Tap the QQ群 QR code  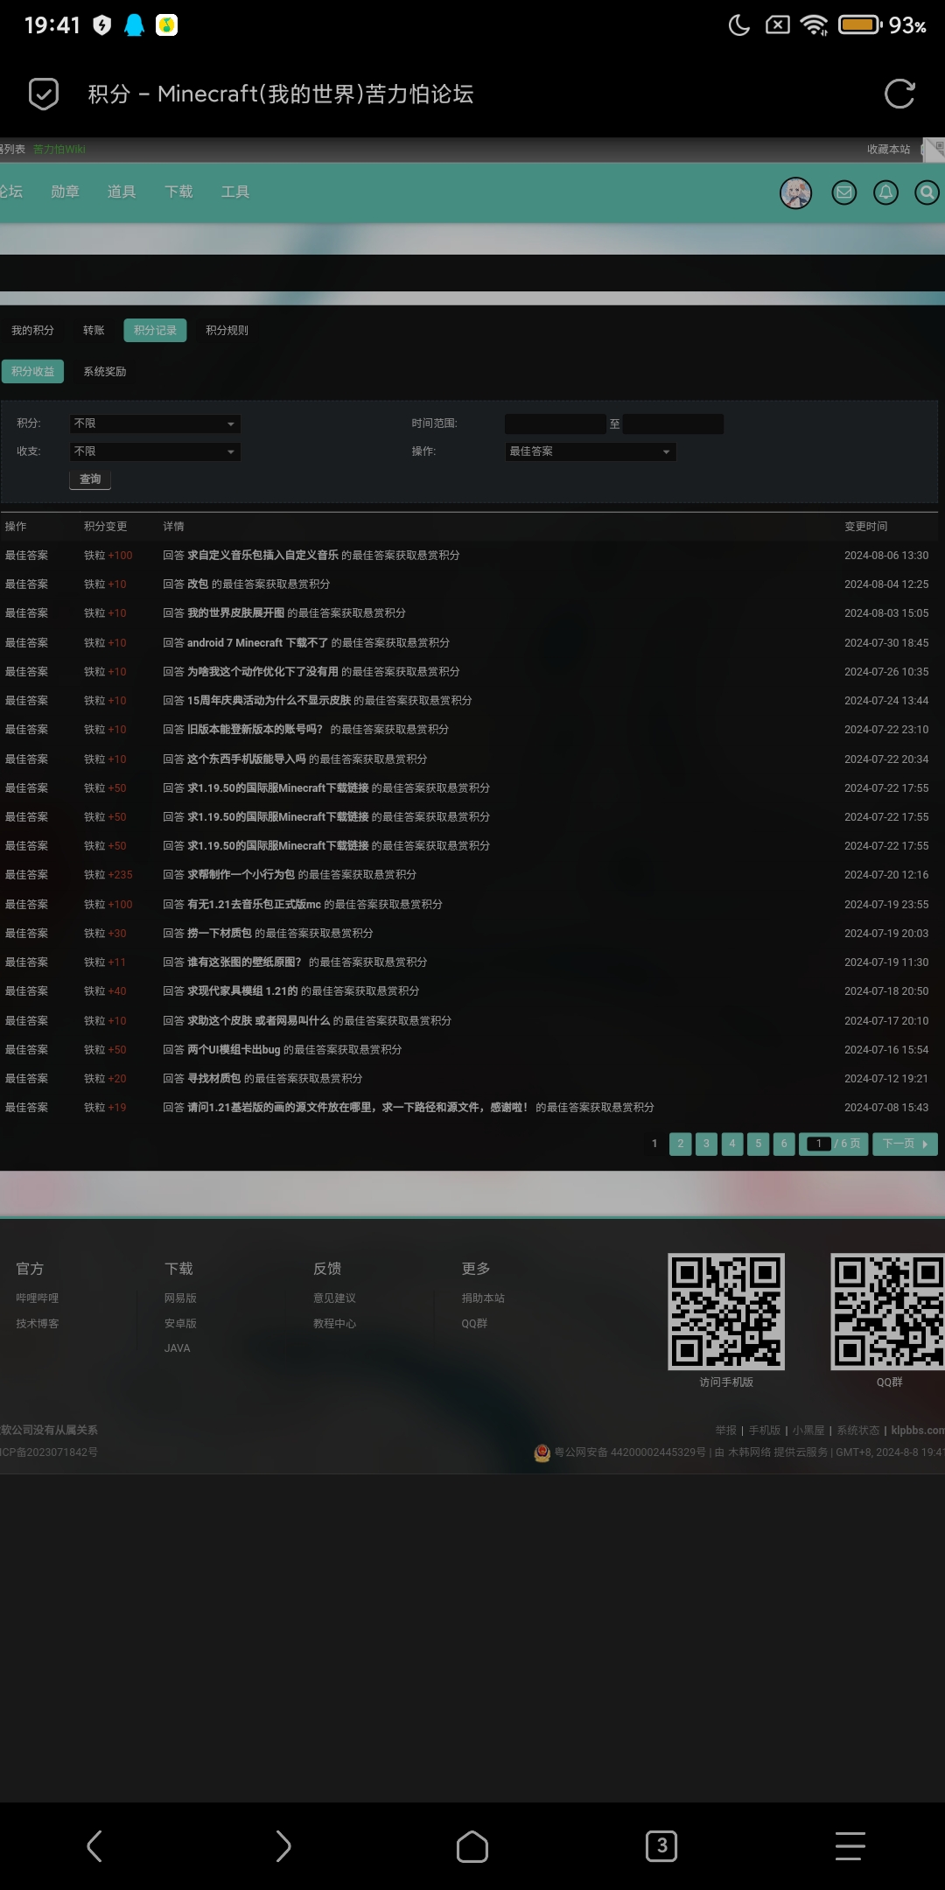point(887,1312)
